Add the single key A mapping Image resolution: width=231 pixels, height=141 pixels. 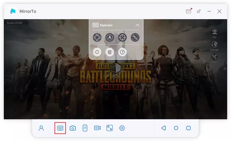pyautogui.click(x=110, y=37)
